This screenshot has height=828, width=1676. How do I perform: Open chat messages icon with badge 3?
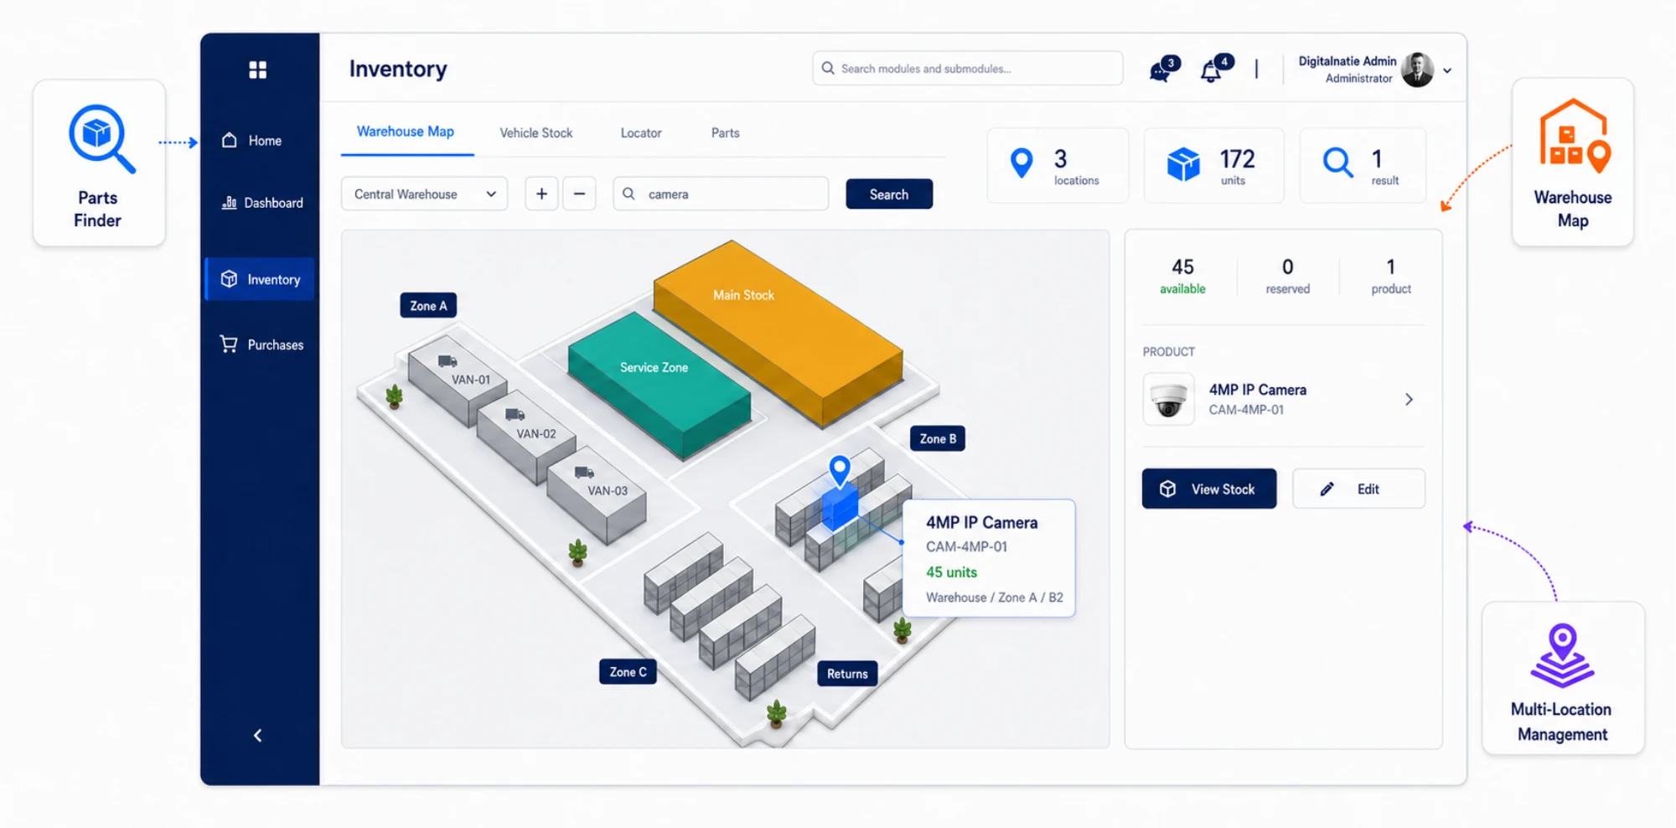tap(1163, 70)
